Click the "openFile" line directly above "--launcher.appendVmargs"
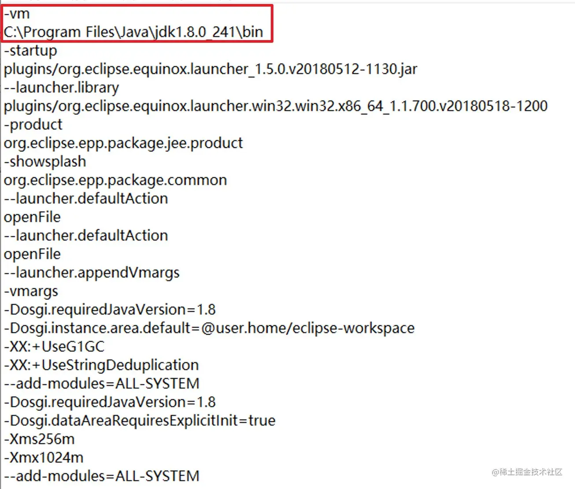 coord(32,254)
